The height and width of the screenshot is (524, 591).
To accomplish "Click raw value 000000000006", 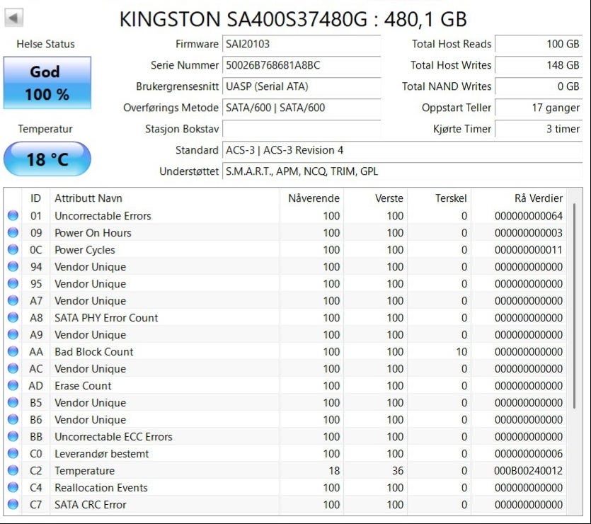I will (529, 453).
